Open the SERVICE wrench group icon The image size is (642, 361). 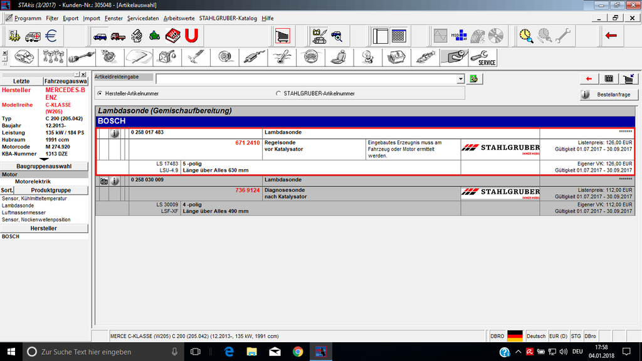[483, 57]
